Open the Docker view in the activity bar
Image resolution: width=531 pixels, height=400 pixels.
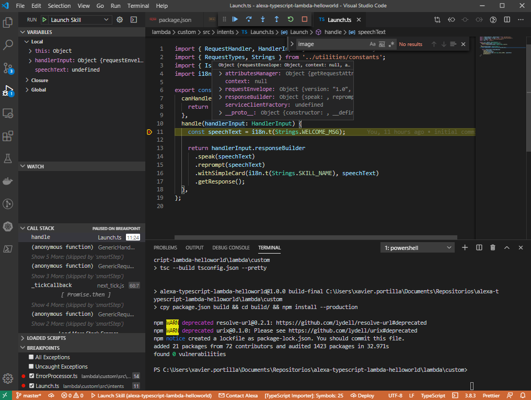tap(8, 181)
